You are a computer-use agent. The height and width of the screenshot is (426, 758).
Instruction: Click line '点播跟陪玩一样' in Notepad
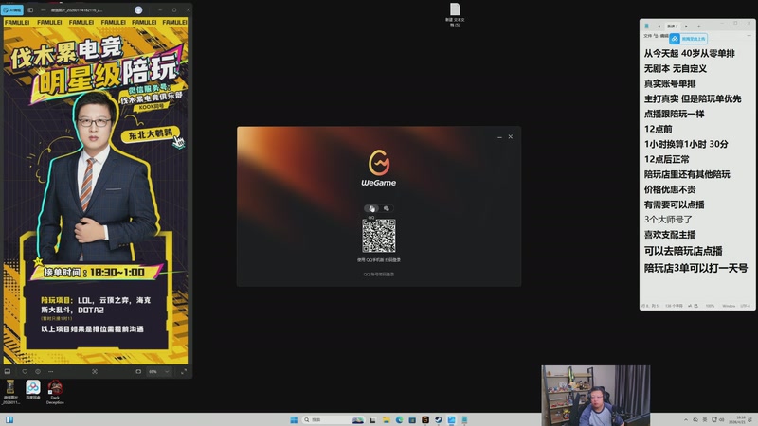tap(674, 114)
